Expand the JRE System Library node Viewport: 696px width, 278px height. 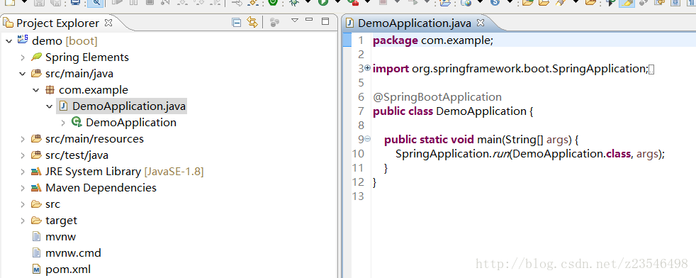(x=22, y=172)
